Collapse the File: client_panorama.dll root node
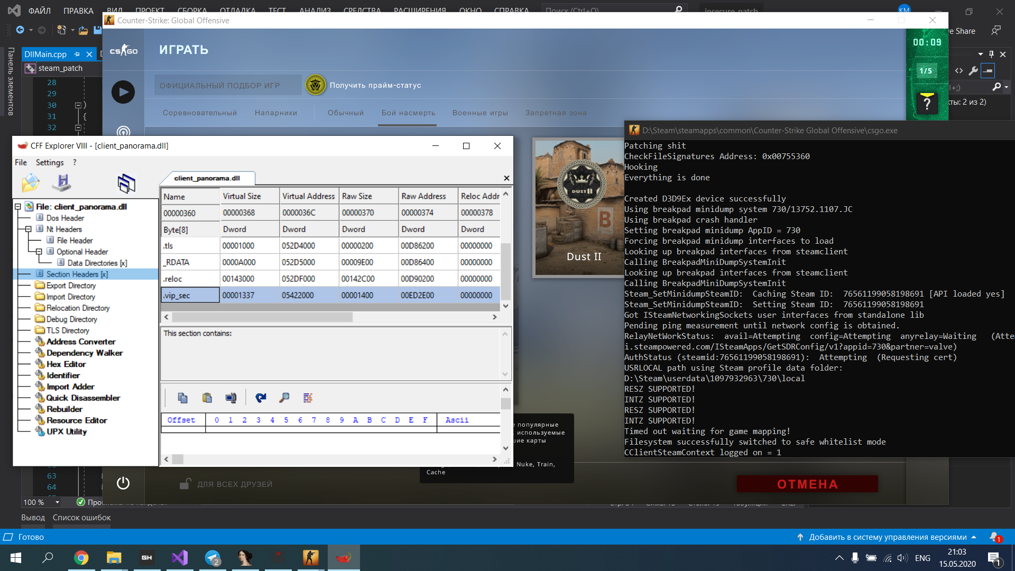The image size is (1015, 571). click(x=18, y=207)
